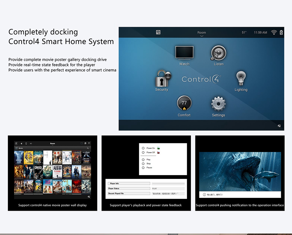Click search icon in Movies poster wall
292x235 pixels.
click(x=88, y=148)
